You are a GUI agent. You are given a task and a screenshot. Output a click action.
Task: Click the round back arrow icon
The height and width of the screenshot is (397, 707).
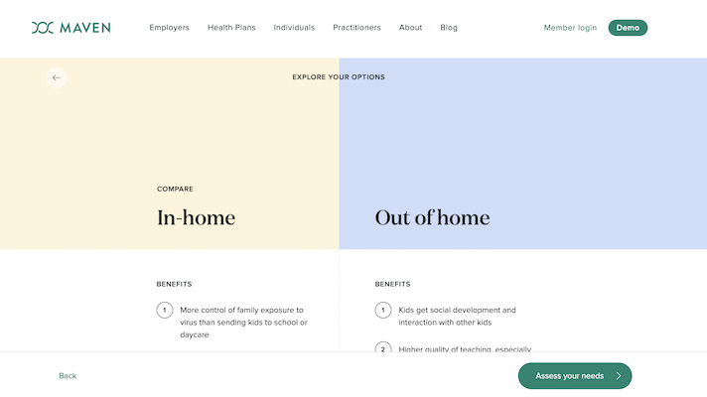click(57, 77)
